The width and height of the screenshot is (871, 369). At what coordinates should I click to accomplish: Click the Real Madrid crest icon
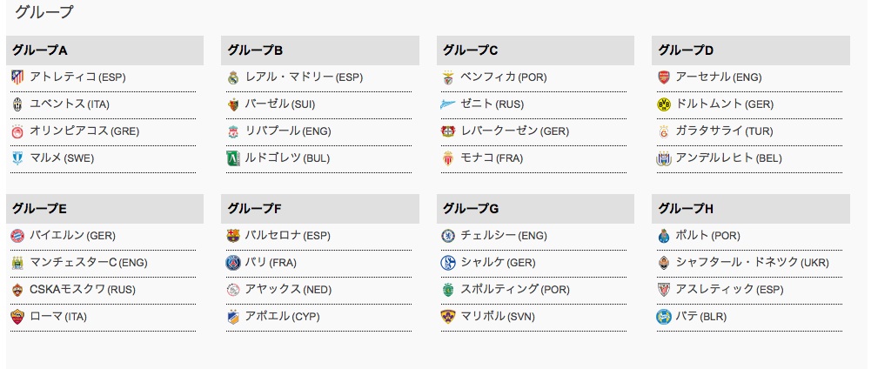233,77
